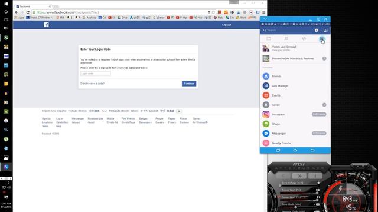Open the Work bookmarks folder

(x=241, y=18)
